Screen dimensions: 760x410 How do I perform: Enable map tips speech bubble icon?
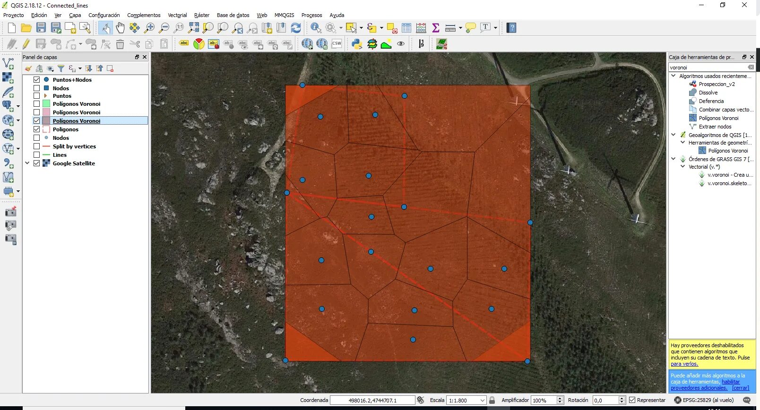470,28
